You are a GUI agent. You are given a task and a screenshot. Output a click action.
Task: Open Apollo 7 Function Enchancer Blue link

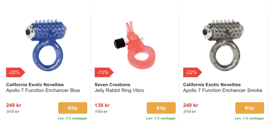click(43, 90)
